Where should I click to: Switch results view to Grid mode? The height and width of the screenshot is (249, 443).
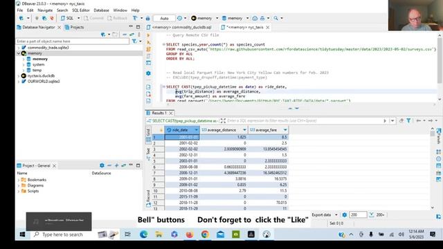[148, 136]
